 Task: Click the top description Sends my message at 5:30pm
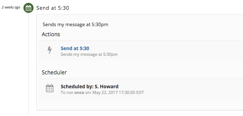pos(76,25)
